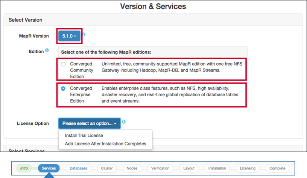The image size is (307, 178).
Task: Go to the Intro wizard step
Action: [24, 168]
